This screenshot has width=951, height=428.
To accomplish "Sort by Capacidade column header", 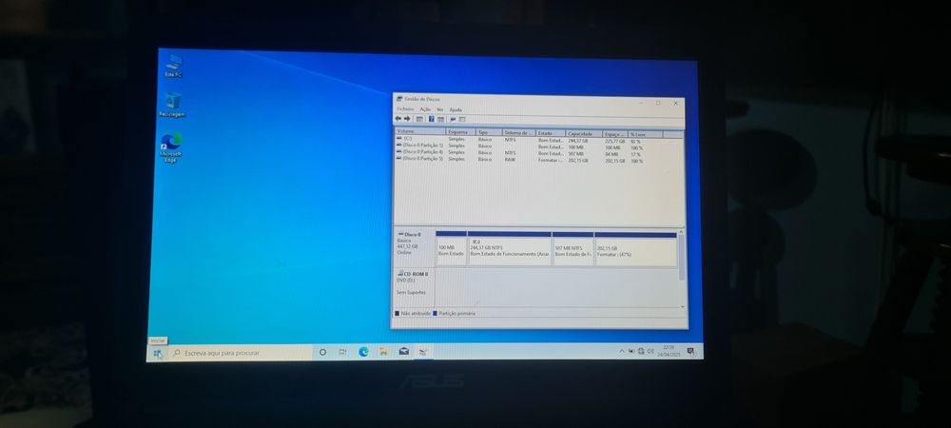I will [x=584, y=133].
